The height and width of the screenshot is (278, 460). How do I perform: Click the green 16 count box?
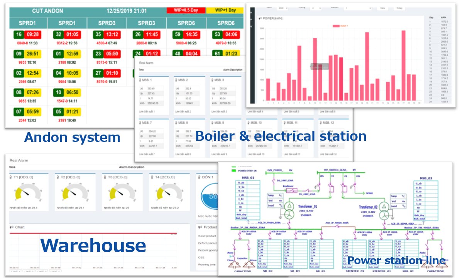19,35
